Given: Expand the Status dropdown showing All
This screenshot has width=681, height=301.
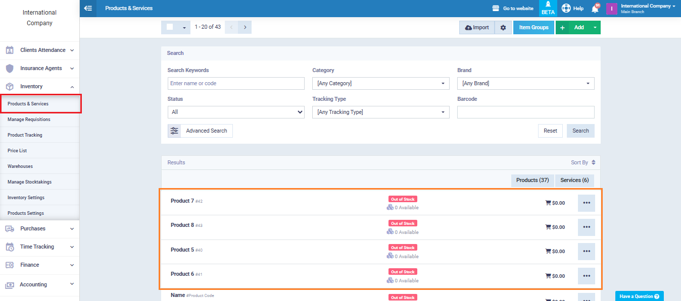Looking at the screenshot, I should (x=236, y=112).
